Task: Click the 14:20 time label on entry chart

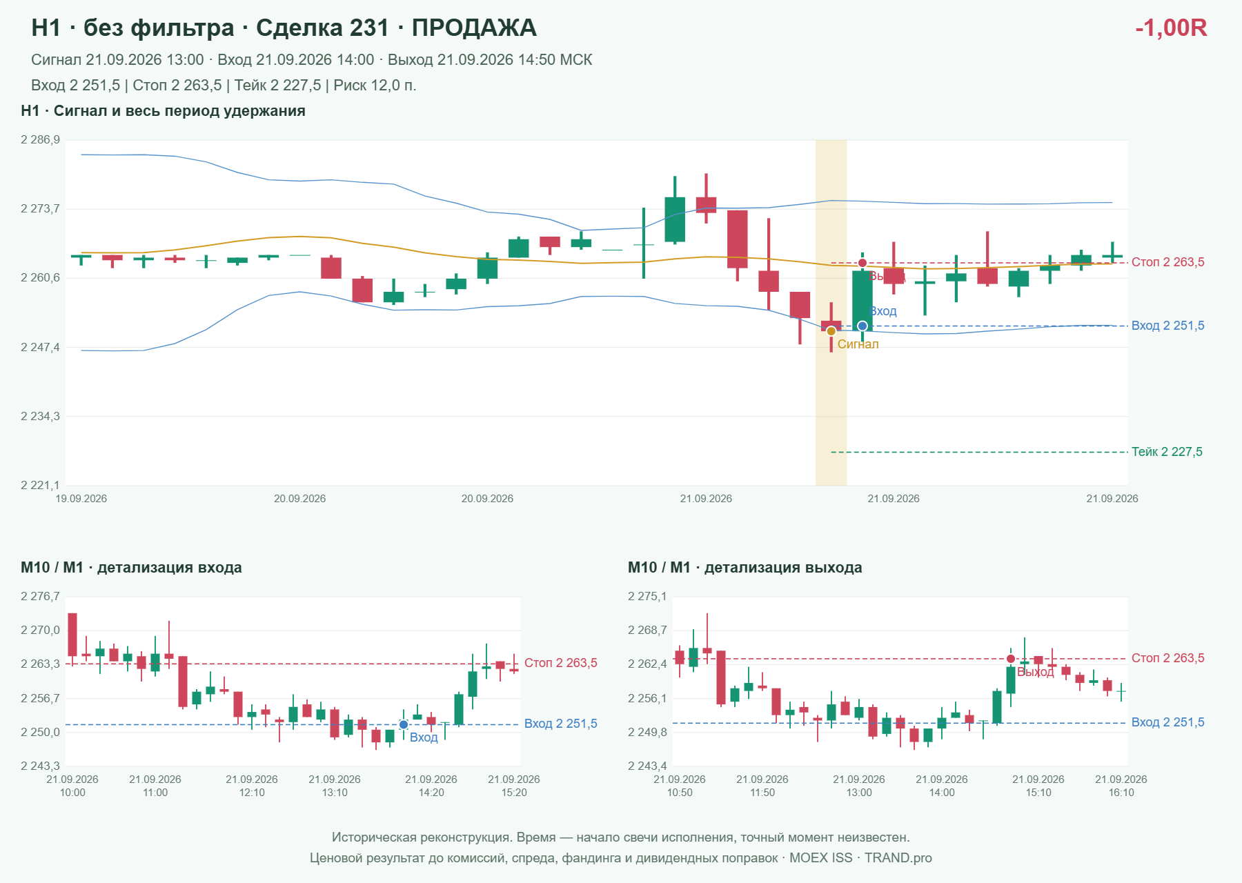Action: 431,793
